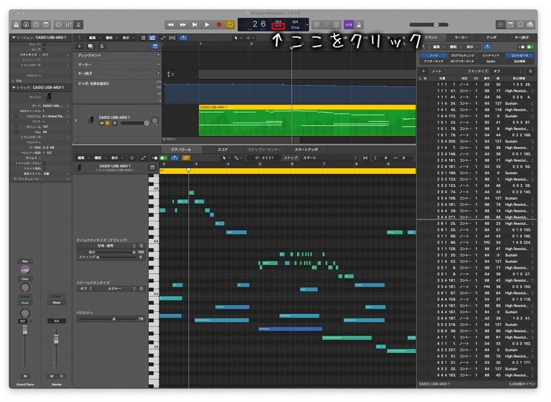Image resolution: width=551 pixels, height=402 pixels.
Task: Adjust the master volume slider knob
Action: coord(436,25)
